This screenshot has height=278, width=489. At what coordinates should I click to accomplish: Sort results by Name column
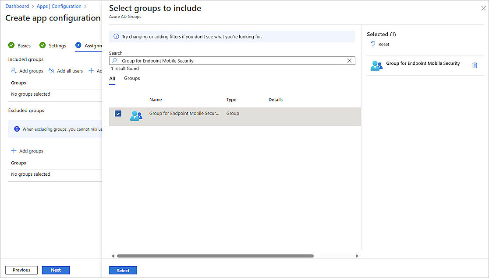pyautogui.click(x=155, y=100)
